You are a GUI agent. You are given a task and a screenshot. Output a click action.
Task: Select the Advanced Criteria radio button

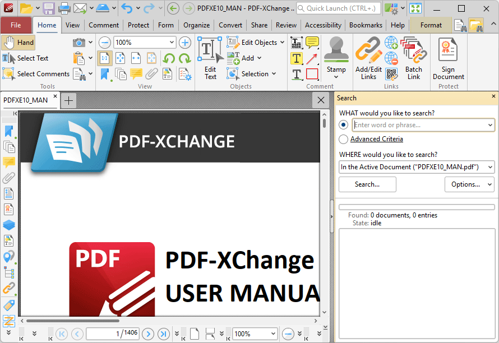pos(343,139)
